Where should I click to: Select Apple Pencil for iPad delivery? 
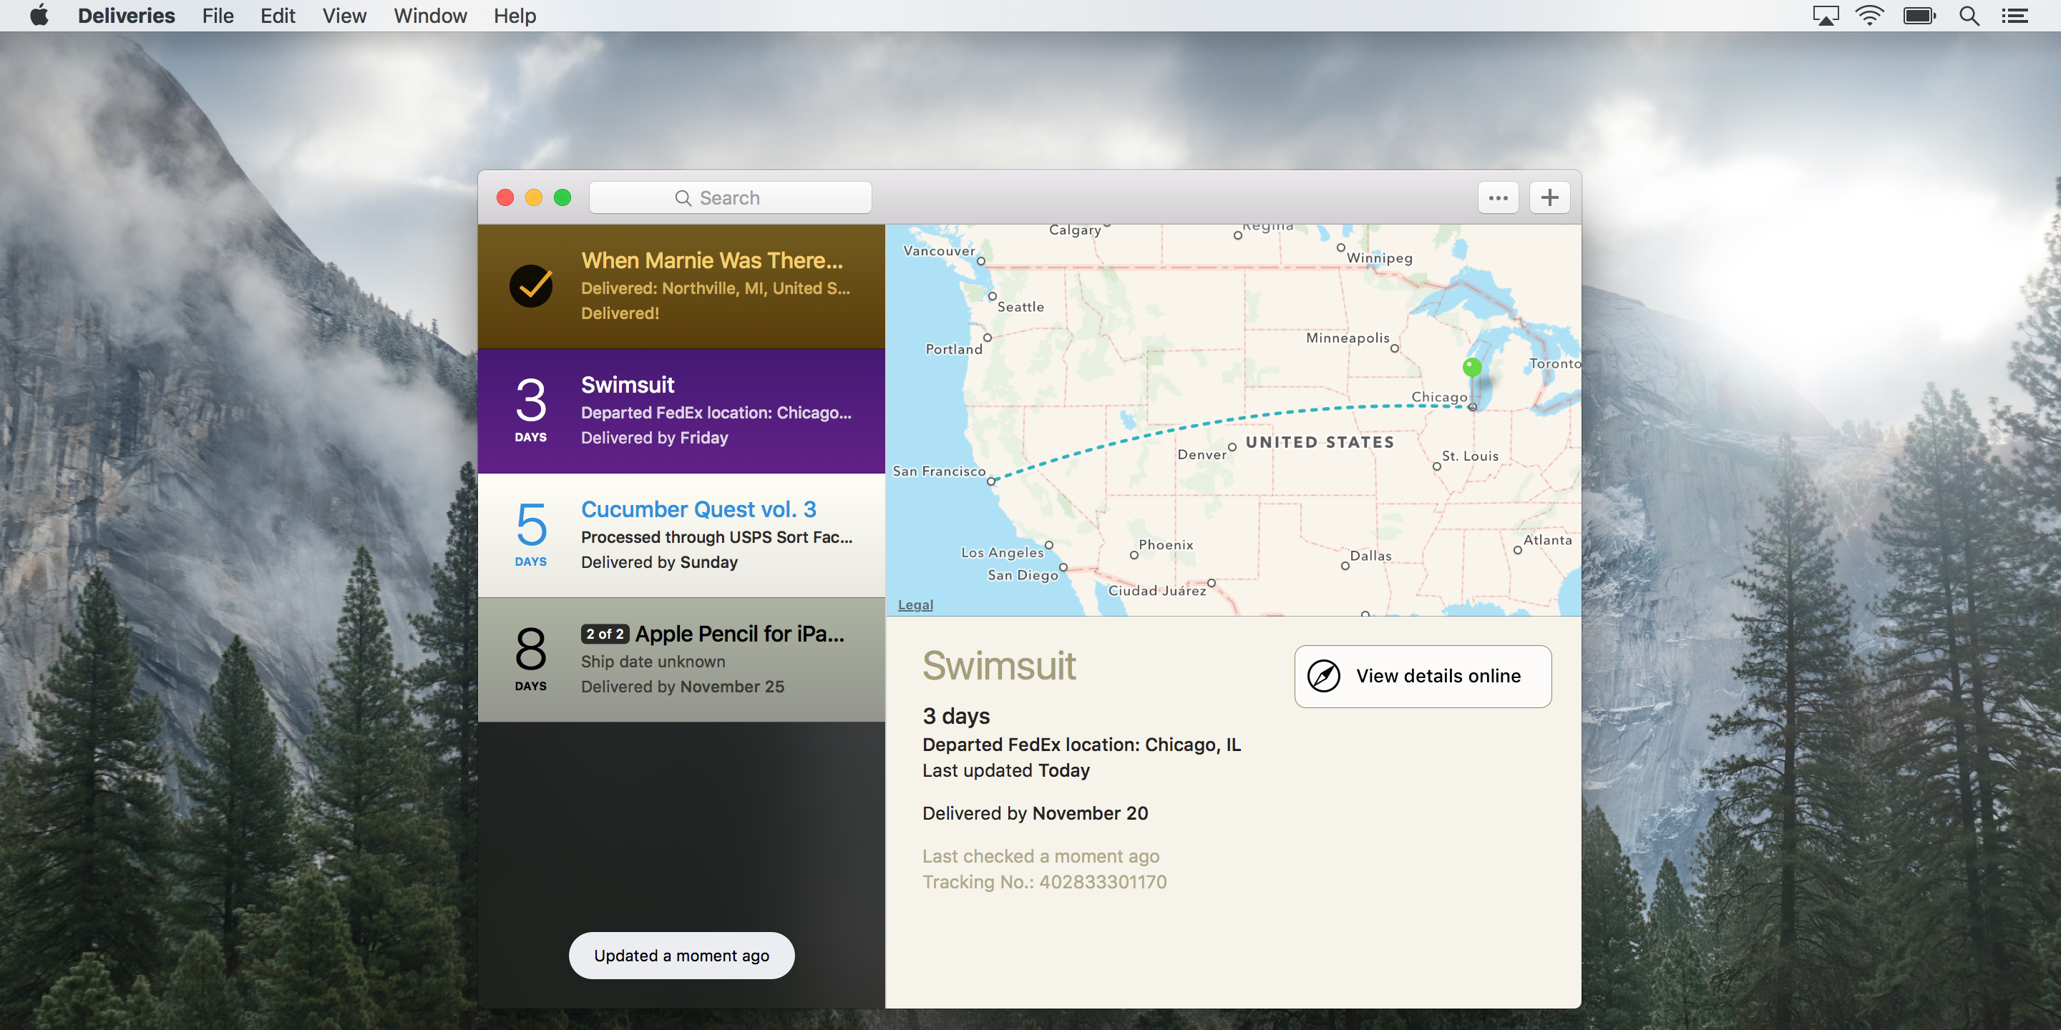pos(682,659)
